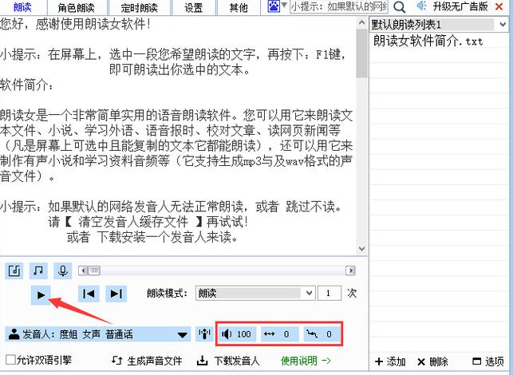This screenshot has width=513, height=375.
Task: Open the 其他 tab
Action: coord(239,7)
